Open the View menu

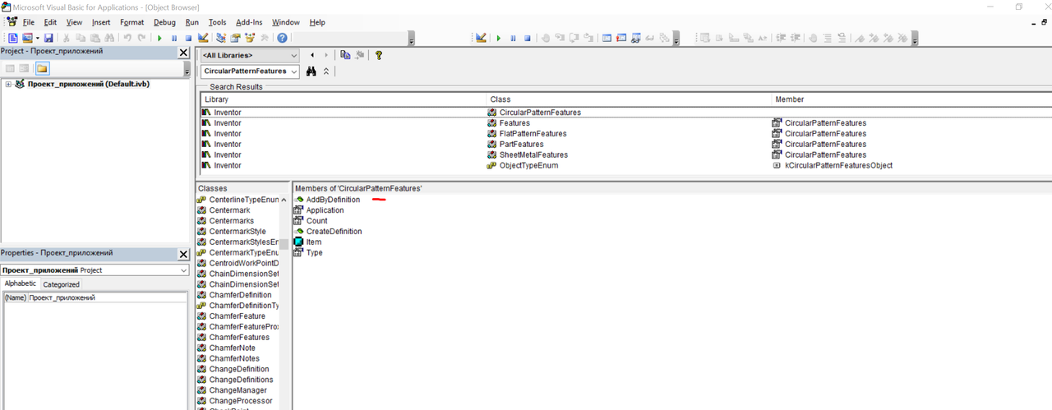click(74, 22)
